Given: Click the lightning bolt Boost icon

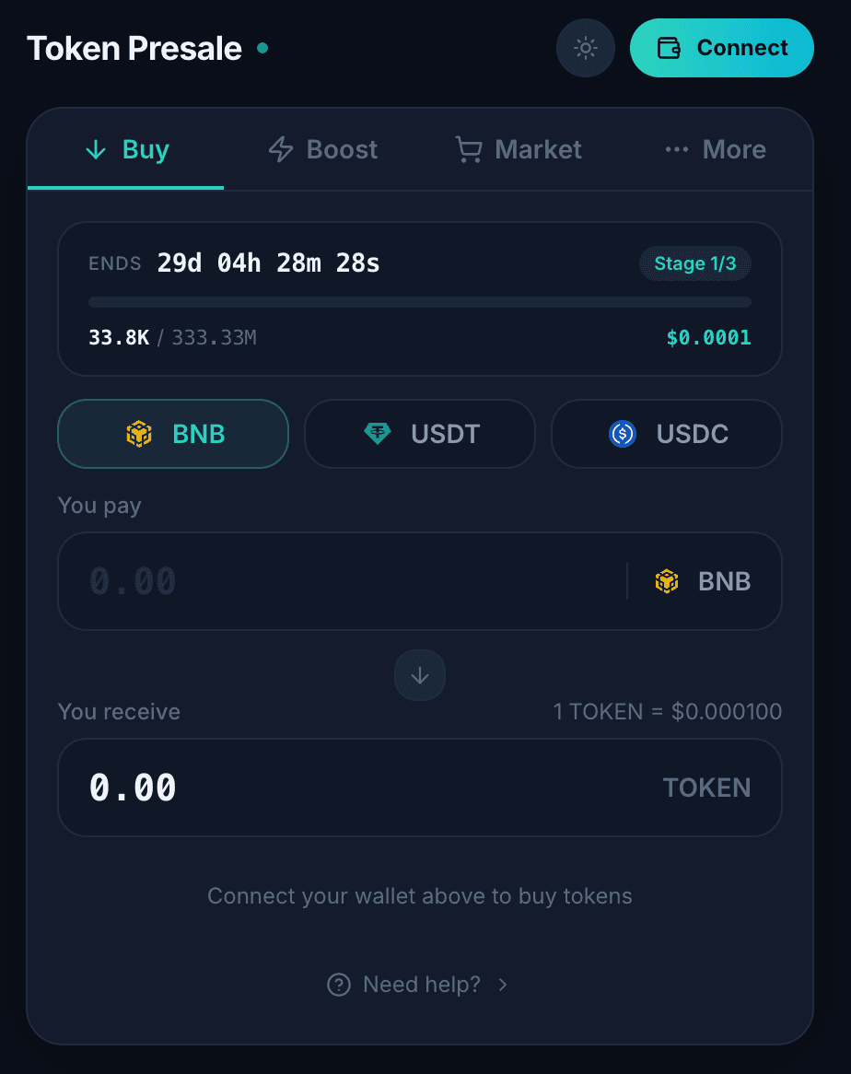Looking at the screenshot, I should tap(281, 149).
